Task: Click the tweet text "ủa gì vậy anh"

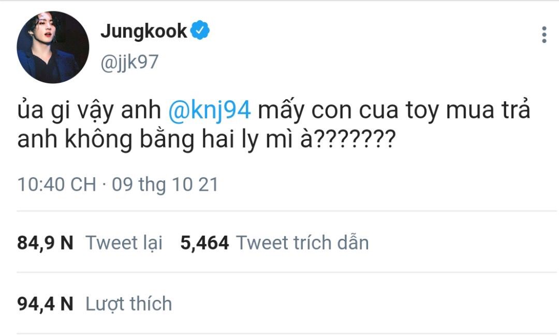Action: click(89, 110)
